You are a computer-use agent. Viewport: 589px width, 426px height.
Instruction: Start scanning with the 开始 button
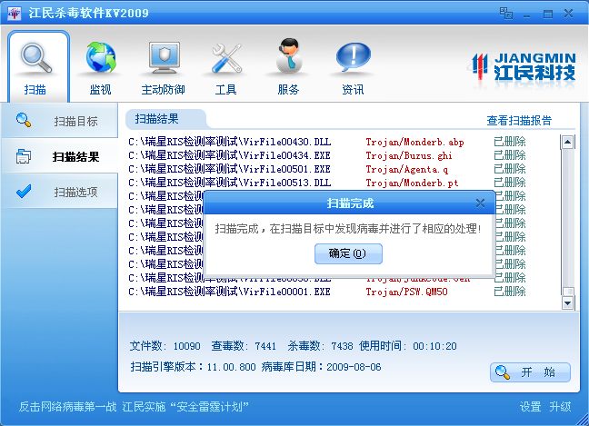[x=530, y=372]
